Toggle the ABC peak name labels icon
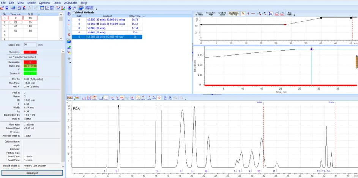Image resolution: width=358 pixels, height=178 pixels. (122, 98)
